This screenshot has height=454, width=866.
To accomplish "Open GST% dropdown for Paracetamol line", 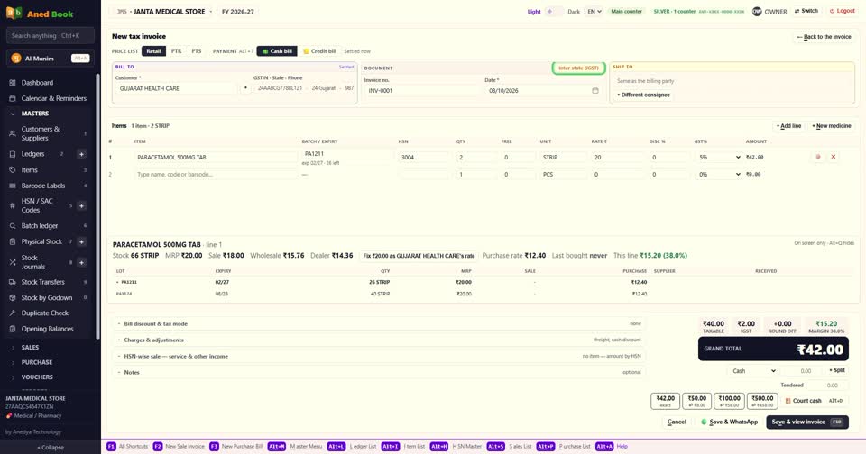I will point(719,158).
